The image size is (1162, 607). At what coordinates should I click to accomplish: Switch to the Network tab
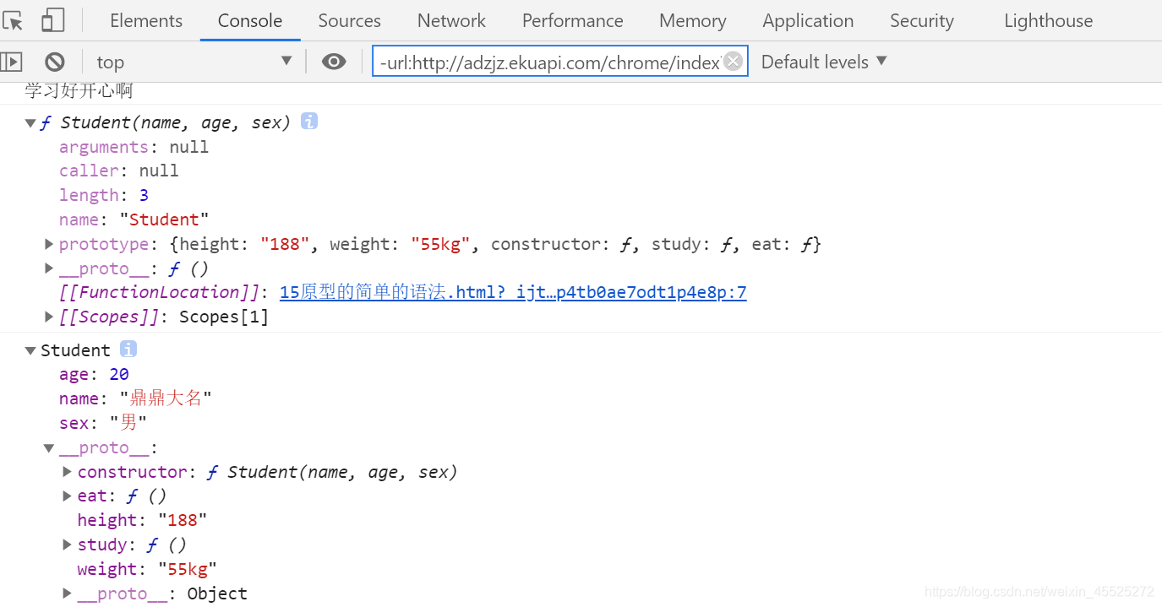(450, 19)
